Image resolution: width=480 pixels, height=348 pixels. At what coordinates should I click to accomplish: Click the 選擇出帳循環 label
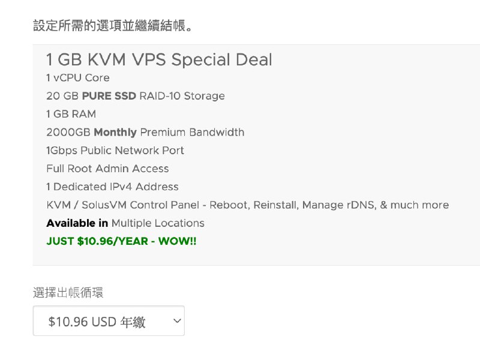coord(68,293)
